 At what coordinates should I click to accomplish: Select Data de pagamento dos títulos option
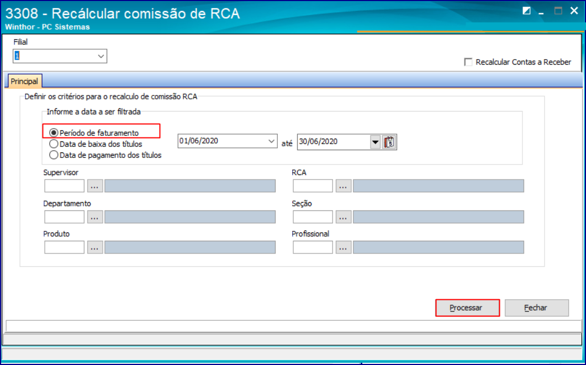coord(54,155)
